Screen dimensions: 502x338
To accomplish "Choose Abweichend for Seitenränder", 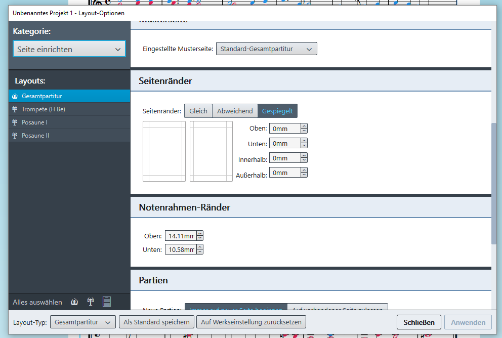I will [x=235, y=111].
